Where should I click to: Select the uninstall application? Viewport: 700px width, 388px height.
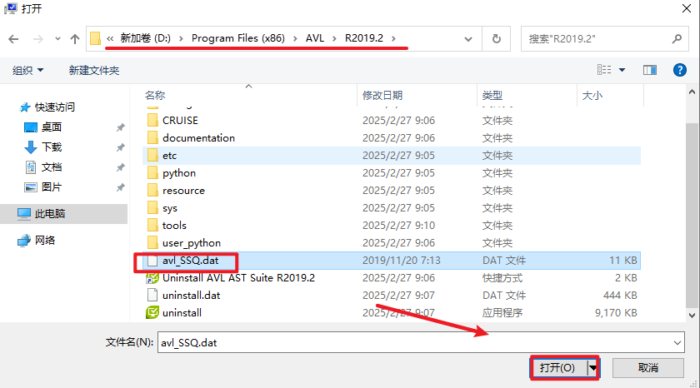tap(392, 312)
